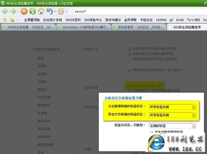The image size is (207, 154).
Task: Click 点此自定义标签位置习惯 highlighted link
Action: pyautogui.click(x=144, y=86)
